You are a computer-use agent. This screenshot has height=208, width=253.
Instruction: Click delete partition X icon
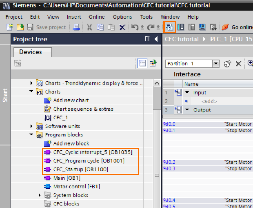tap(238, 64)
